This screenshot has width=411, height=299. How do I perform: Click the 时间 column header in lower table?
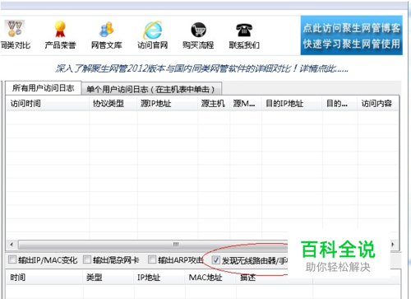coord(44,278)
